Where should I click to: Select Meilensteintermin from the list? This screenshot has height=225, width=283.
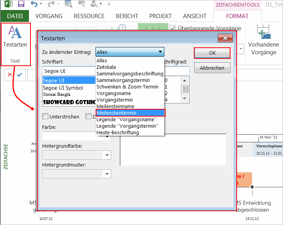130,113
